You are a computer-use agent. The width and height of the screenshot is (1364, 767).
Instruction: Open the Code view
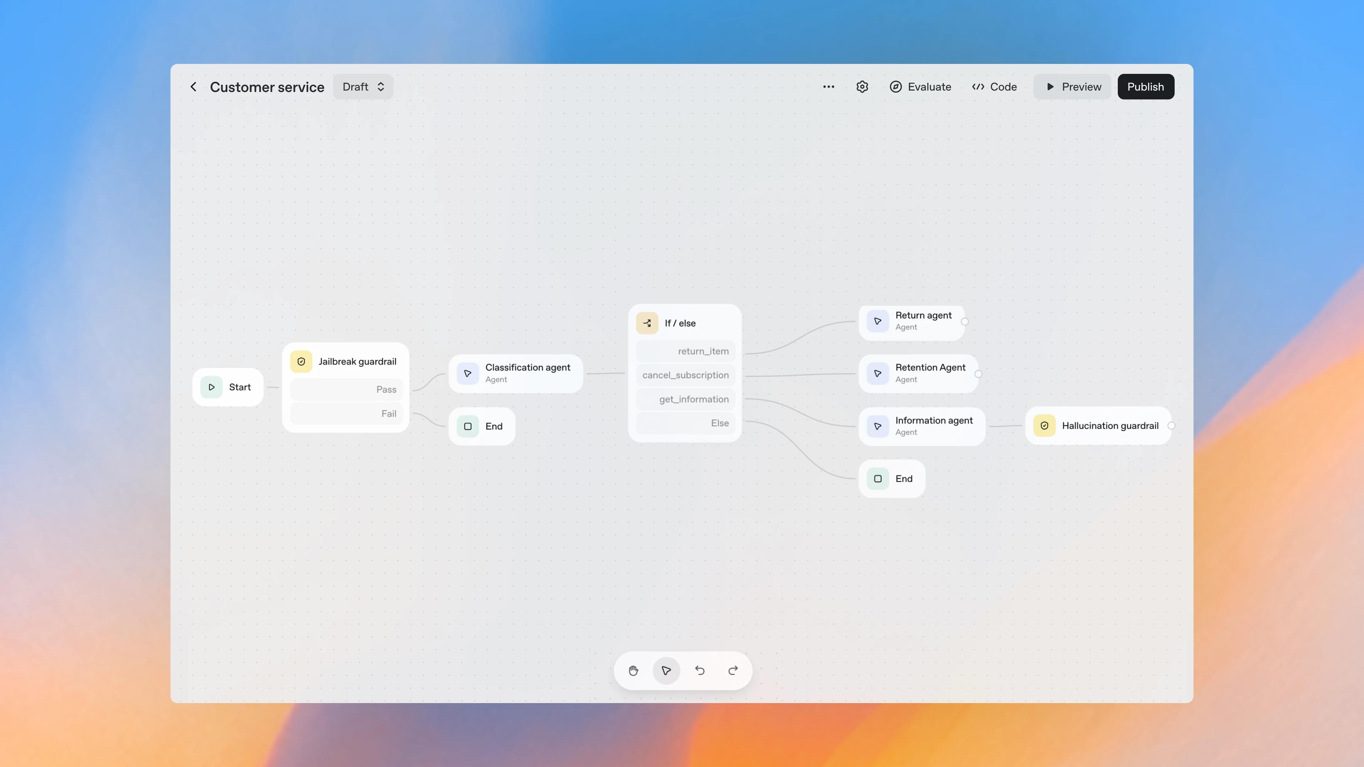click(x=994, y=86)
